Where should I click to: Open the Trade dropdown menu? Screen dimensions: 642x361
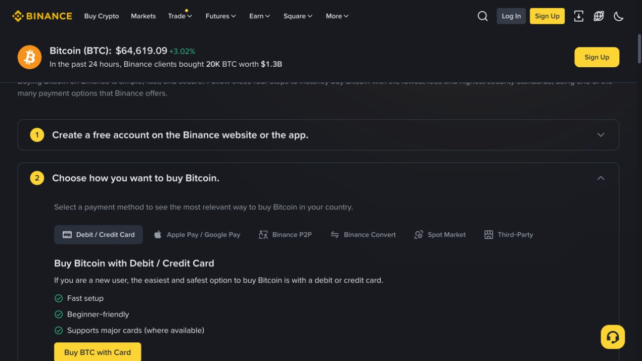point(180,16)
